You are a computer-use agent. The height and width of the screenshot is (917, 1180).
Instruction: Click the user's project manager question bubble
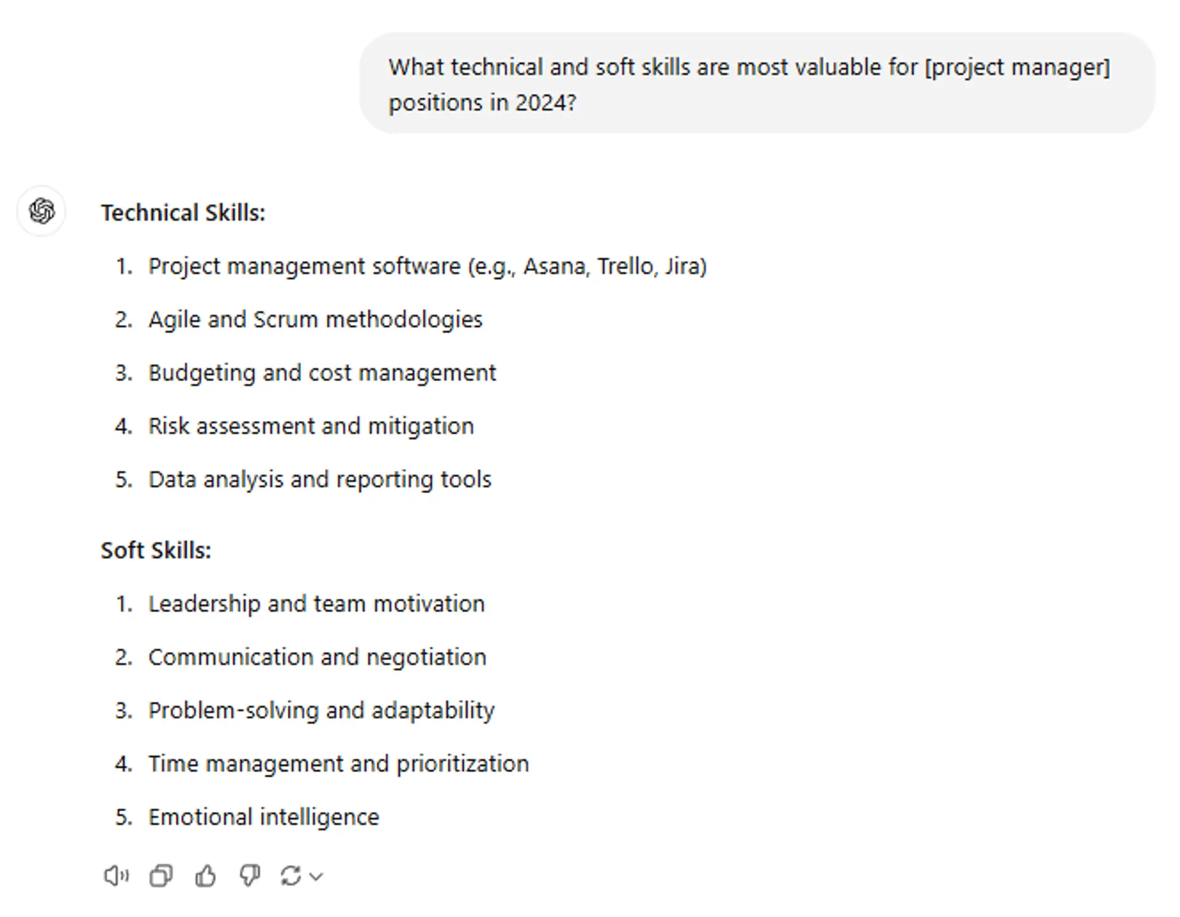pyautogui.click(x=757, y=84)
